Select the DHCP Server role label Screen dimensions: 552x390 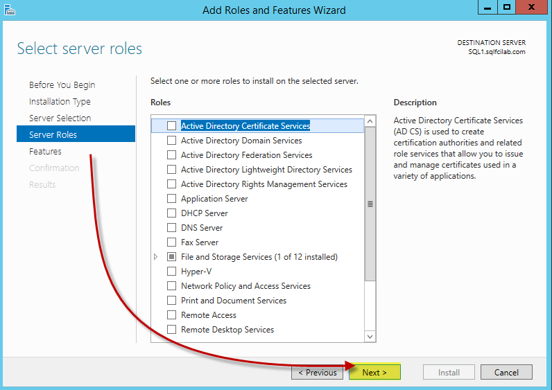click(x=204, y=213)
